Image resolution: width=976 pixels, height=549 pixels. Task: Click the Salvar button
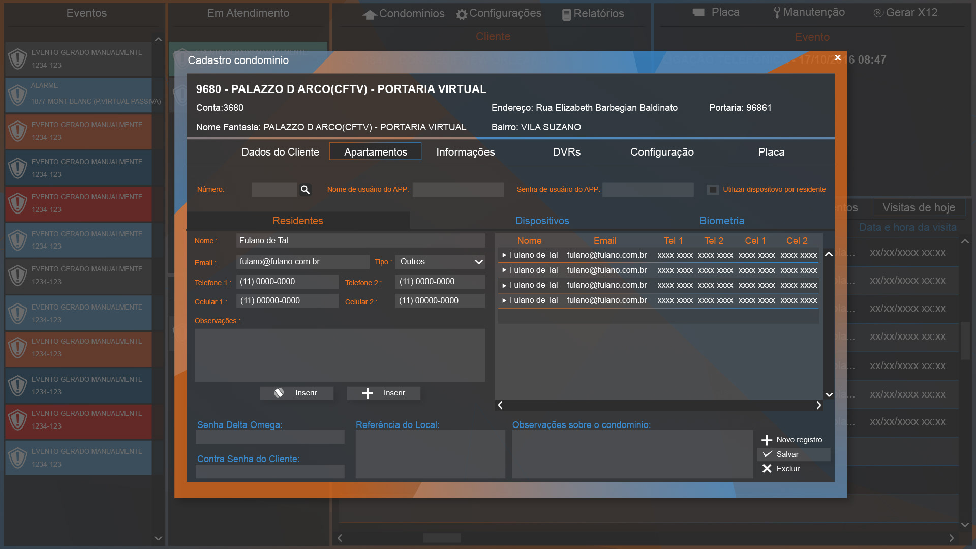pos(794,454)
